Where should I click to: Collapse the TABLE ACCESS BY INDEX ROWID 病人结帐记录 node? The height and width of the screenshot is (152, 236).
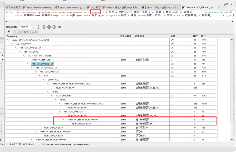(64, 120)
